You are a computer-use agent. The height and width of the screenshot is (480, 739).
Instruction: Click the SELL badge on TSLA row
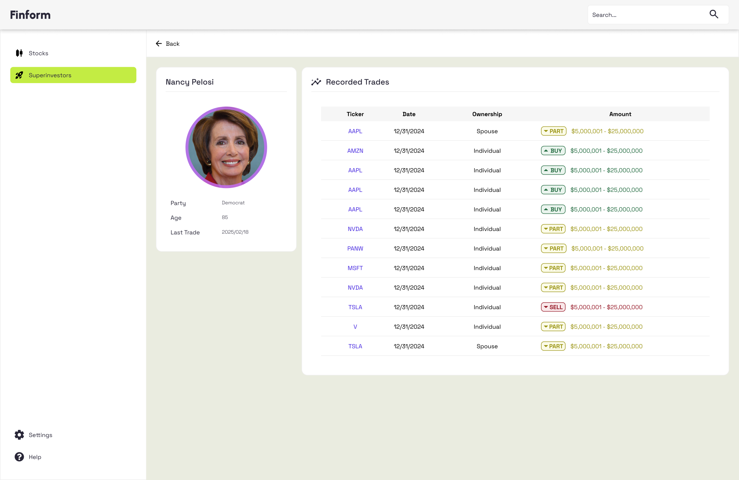click(553, 307)
